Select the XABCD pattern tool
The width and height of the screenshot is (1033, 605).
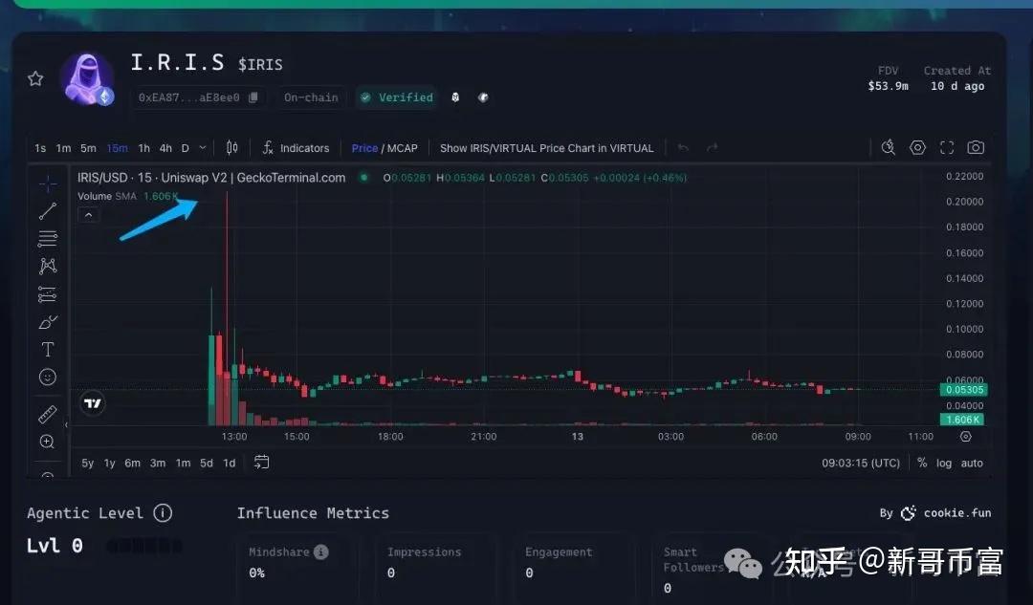pyautogui.click(x=47, y=267)
